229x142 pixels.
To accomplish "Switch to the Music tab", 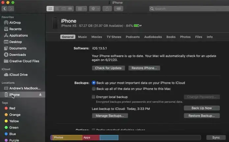I will (82, 37).
